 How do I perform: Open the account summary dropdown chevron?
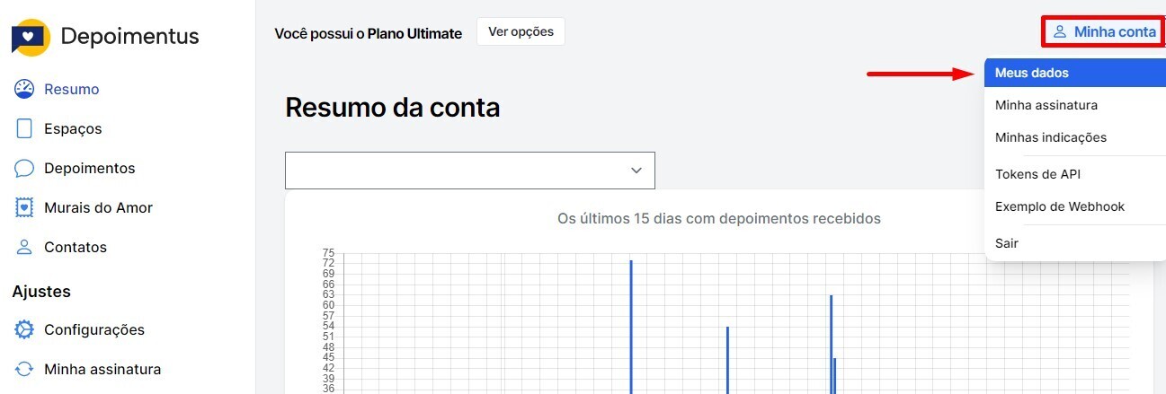(636, 171)
